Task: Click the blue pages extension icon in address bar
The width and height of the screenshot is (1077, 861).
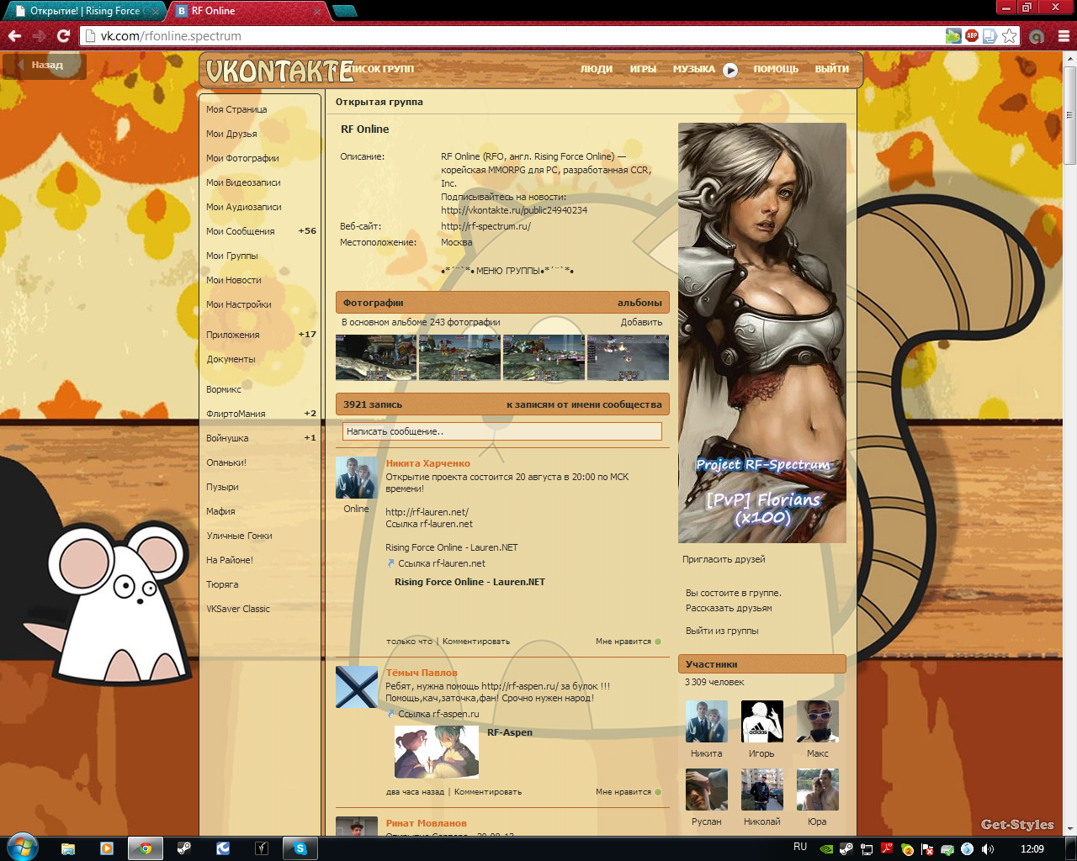Action: [990, 36]
